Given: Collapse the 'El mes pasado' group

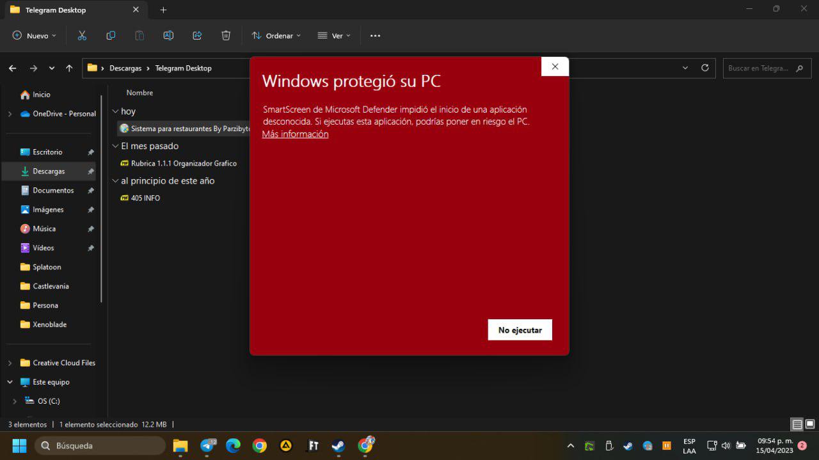Looking at the screenshot, I should click(115, 147).
